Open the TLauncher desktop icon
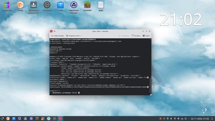This screenshot has height=121, width=215. 87,6
